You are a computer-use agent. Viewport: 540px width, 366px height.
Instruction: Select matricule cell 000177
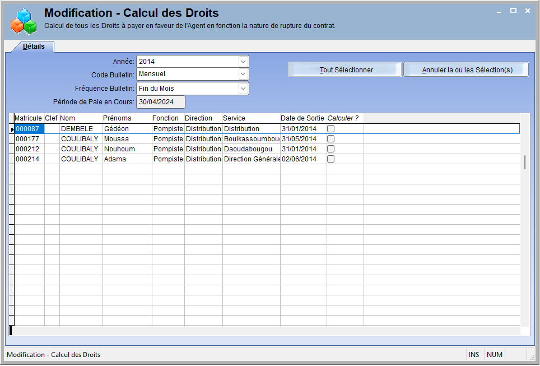[x=29, y=139]
